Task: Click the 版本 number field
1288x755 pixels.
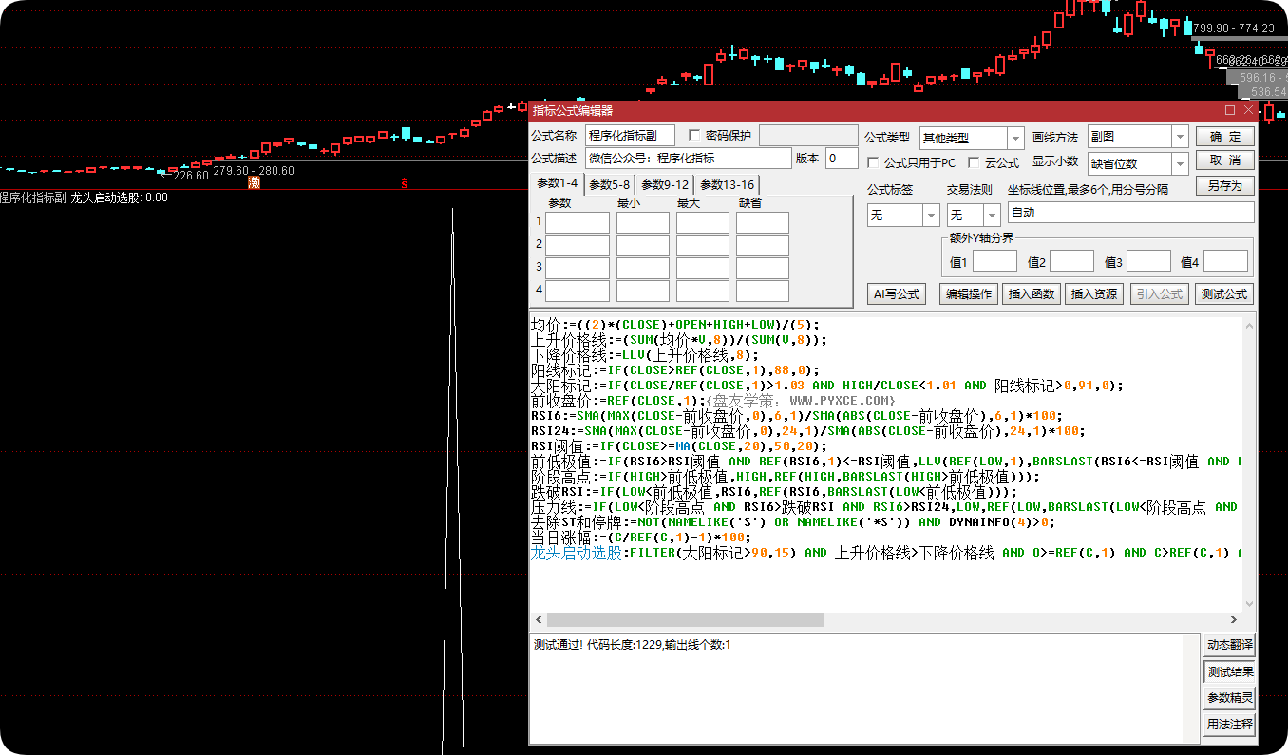Action: (842, 159)
